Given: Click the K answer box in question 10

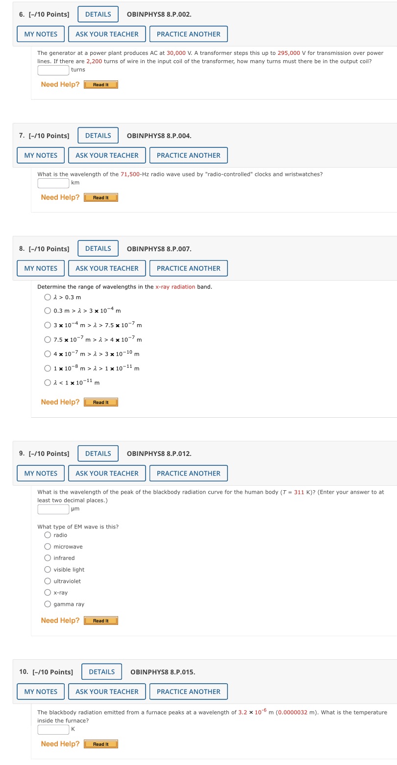Looking at the screenshot, I should click(x=53, y=729).
